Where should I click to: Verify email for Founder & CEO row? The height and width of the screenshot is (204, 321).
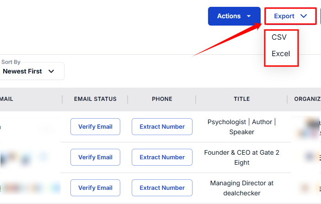coord(95,157)
